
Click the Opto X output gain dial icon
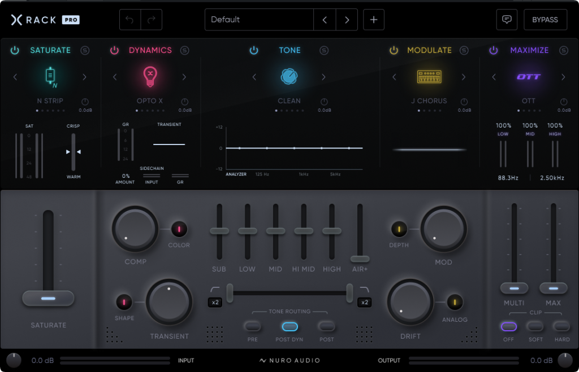click(185, 102)
